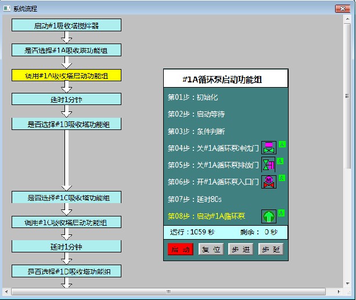Click the green arrow #1A circulation pump icon
This screenshot has width=356, height=300.
[x=268, y=217]
